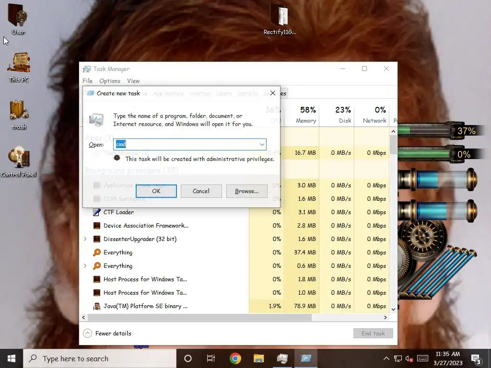Click the 1.8 MB Host Process icon
Viewport: 491px width, 368px height.
pyautogui.click(x=97, y=279)
